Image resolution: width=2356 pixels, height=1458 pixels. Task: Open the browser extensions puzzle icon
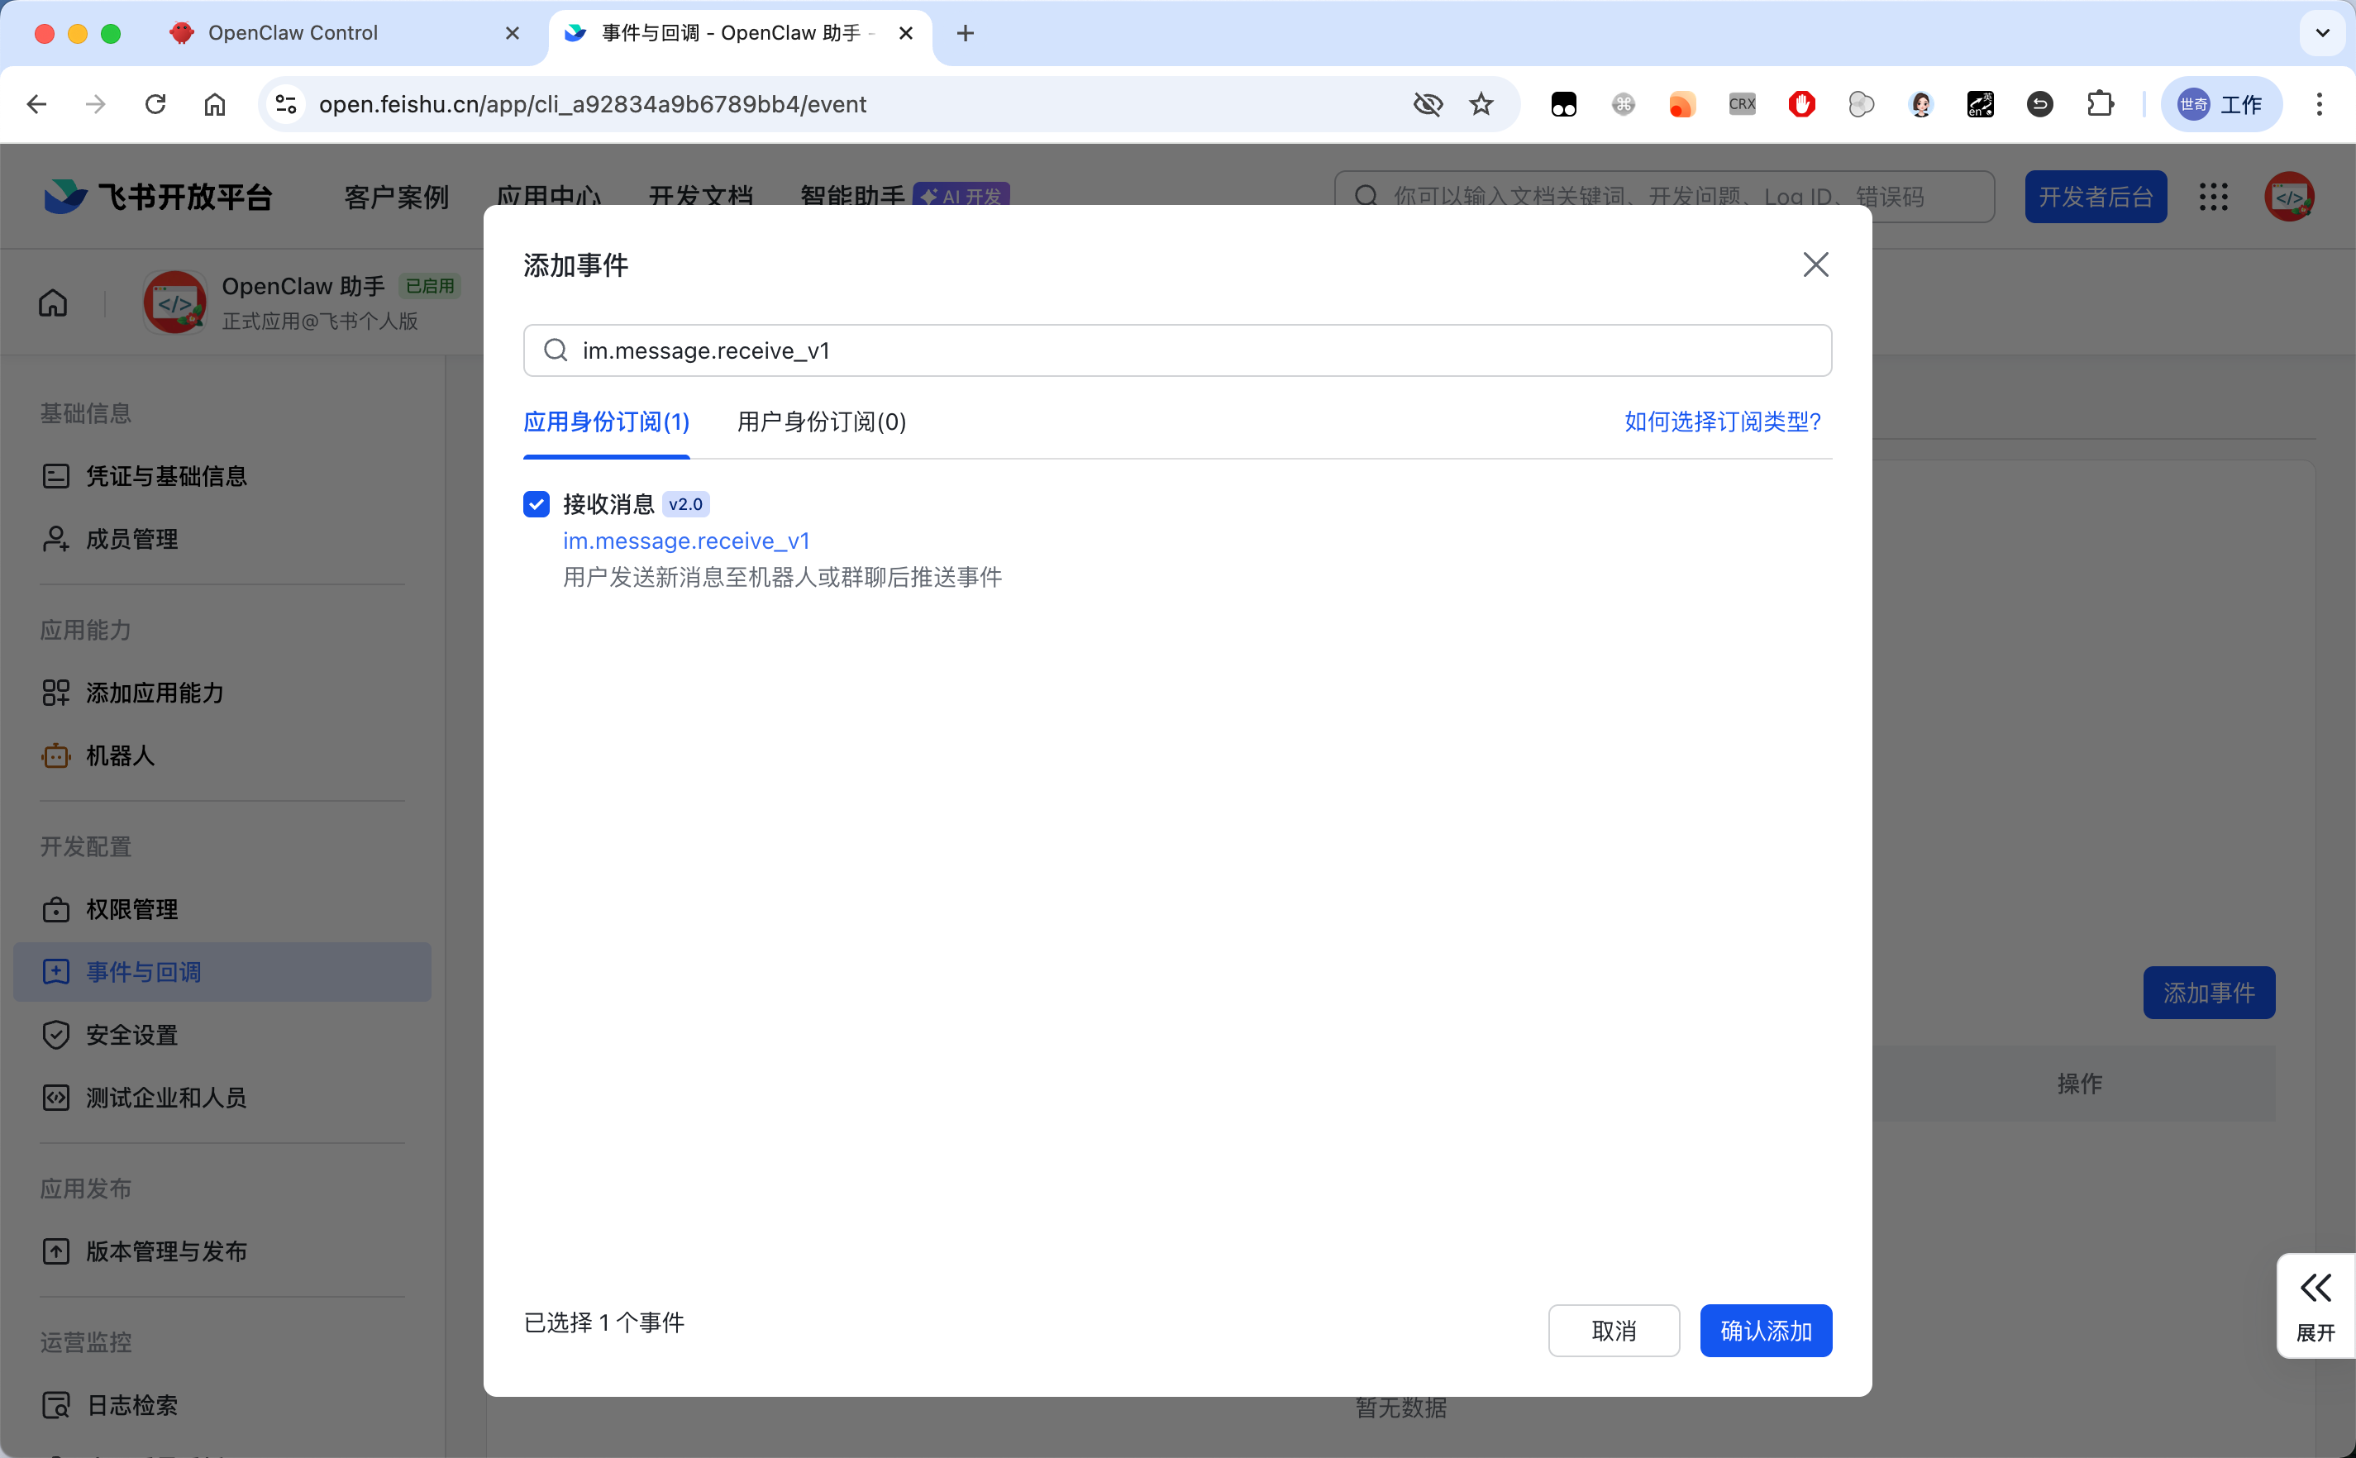coord(2100,103)
